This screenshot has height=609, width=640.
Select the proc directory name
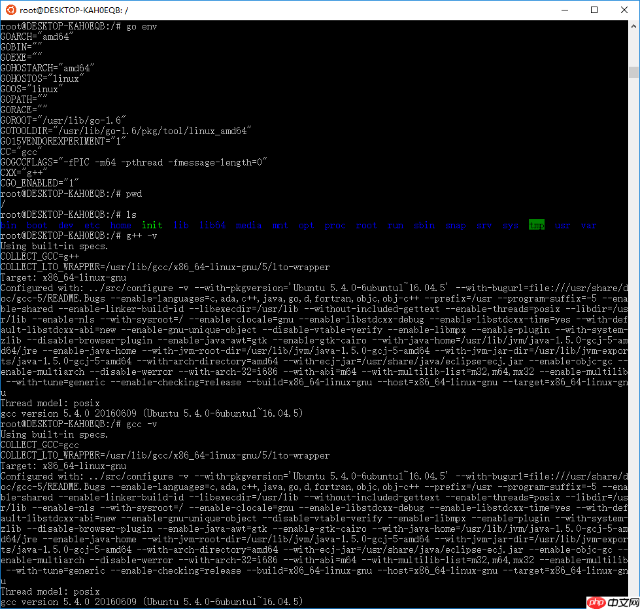pyautogui.click(x=335, y=225)
